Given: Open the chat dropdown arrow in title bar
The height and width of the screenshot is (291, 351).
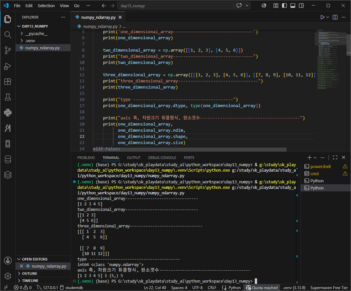Looking at the screenshot, I should click(247, 6).
